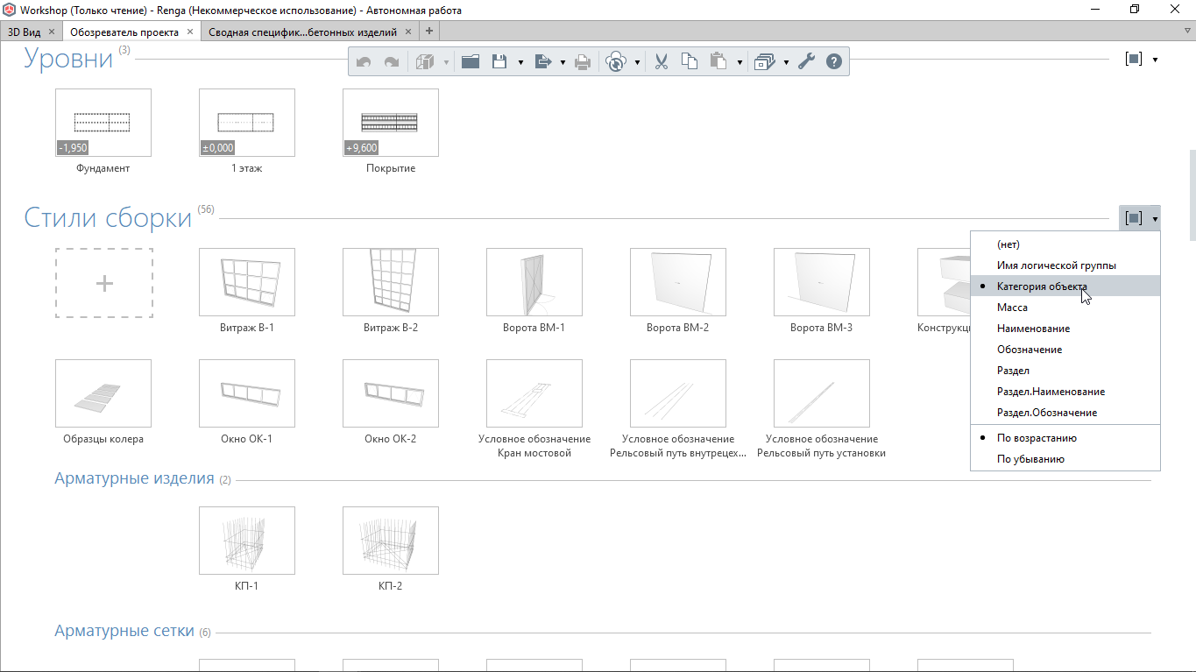Open grouping dropdown arrow beside Уровни
1196x672 pixels.
[x=1155, y=60]
